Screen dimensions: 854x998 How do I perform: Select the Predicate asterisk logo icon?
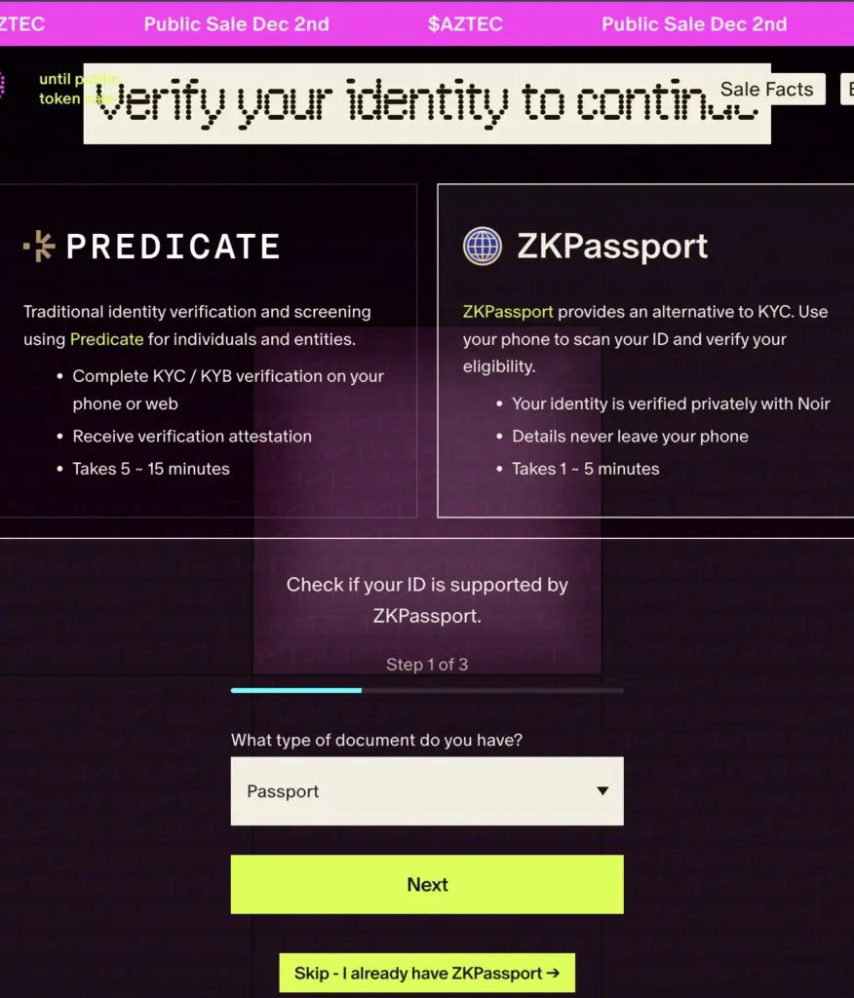[x=37, y=245]
